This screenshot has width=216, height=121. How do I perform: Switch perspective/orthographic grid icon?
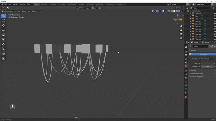(181, 38)
